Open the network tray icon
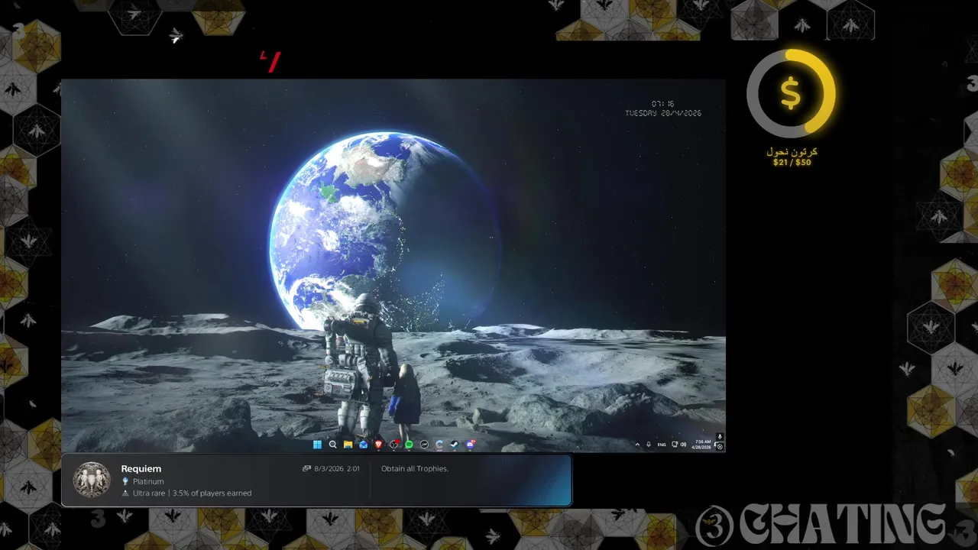978x550 pixels. tap(675, 445)
